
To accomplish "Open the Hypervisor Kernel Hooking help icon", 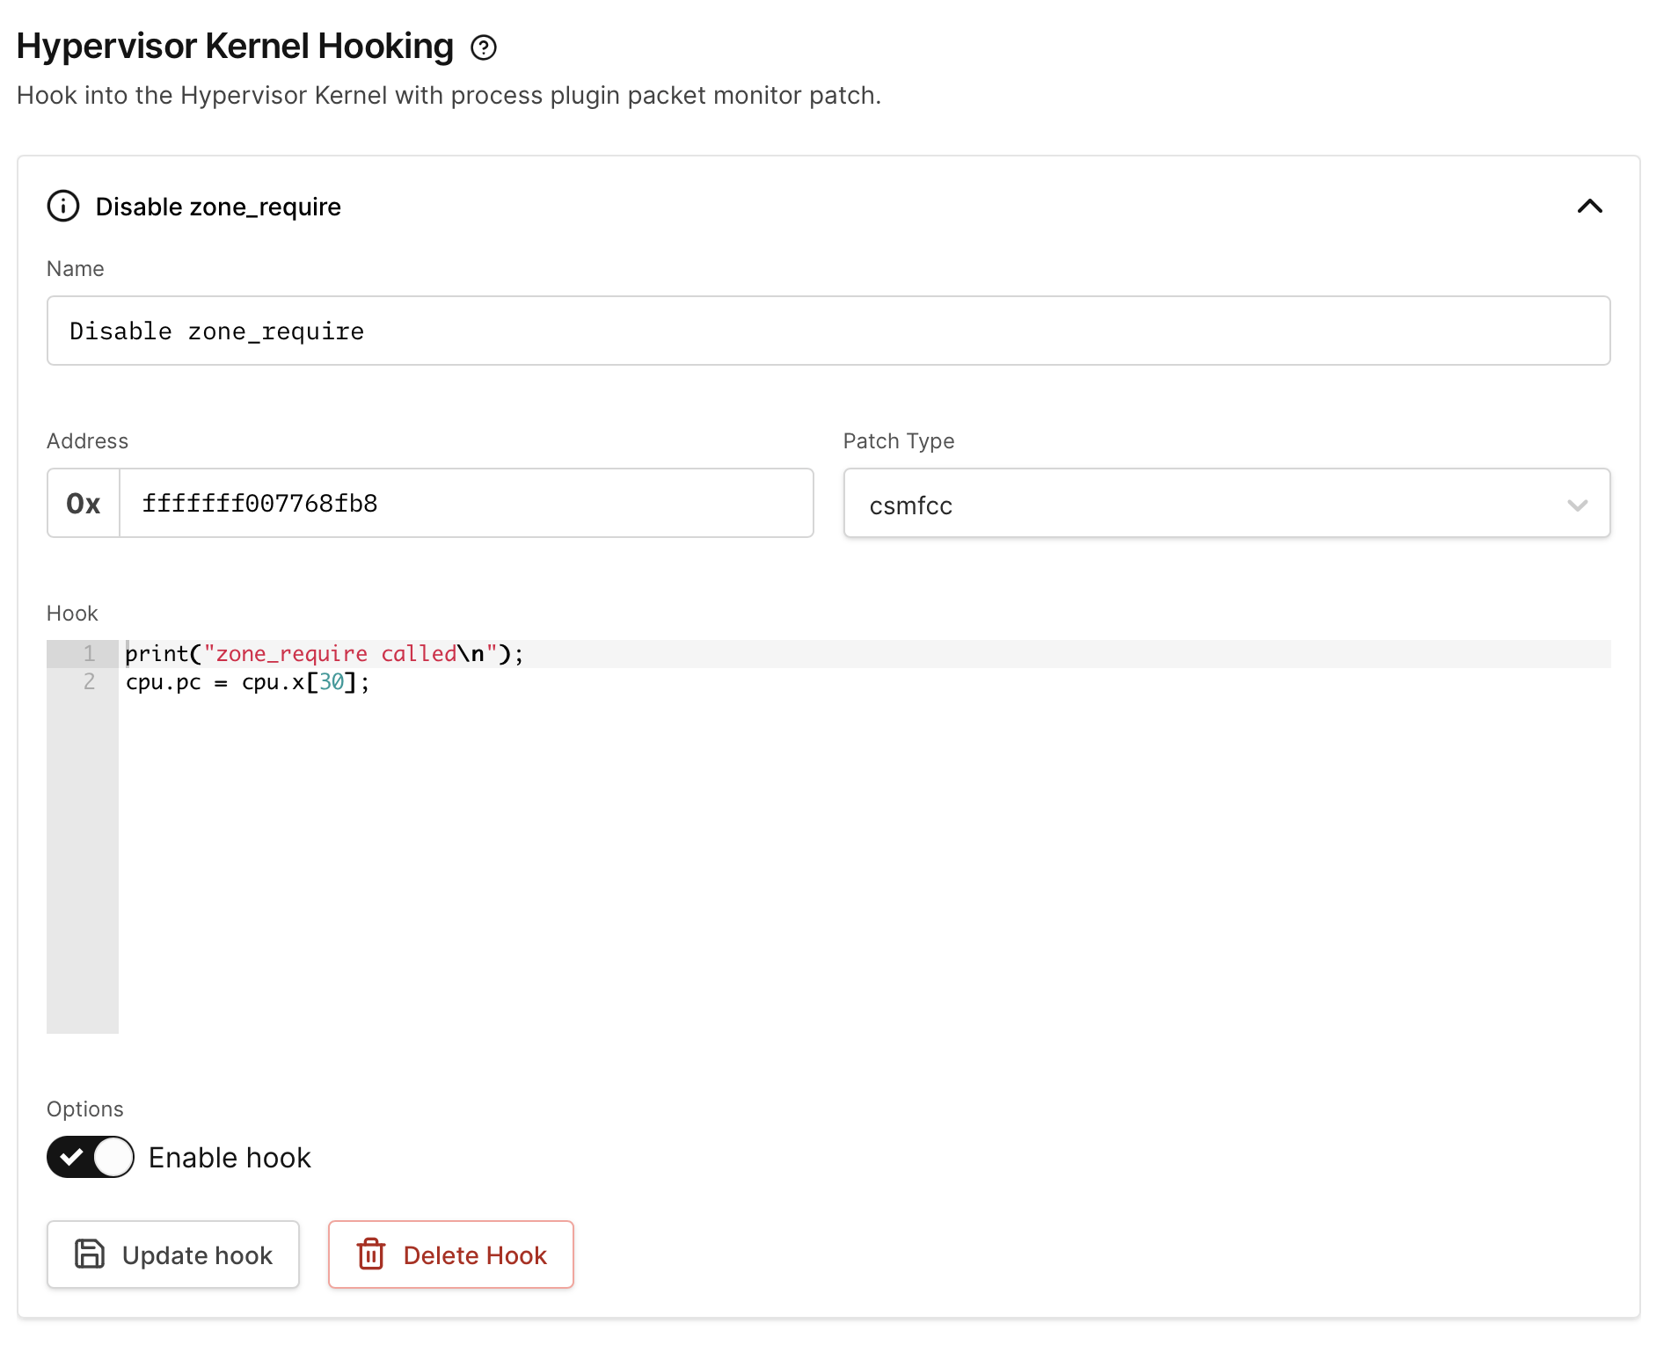I will (483, 47).
